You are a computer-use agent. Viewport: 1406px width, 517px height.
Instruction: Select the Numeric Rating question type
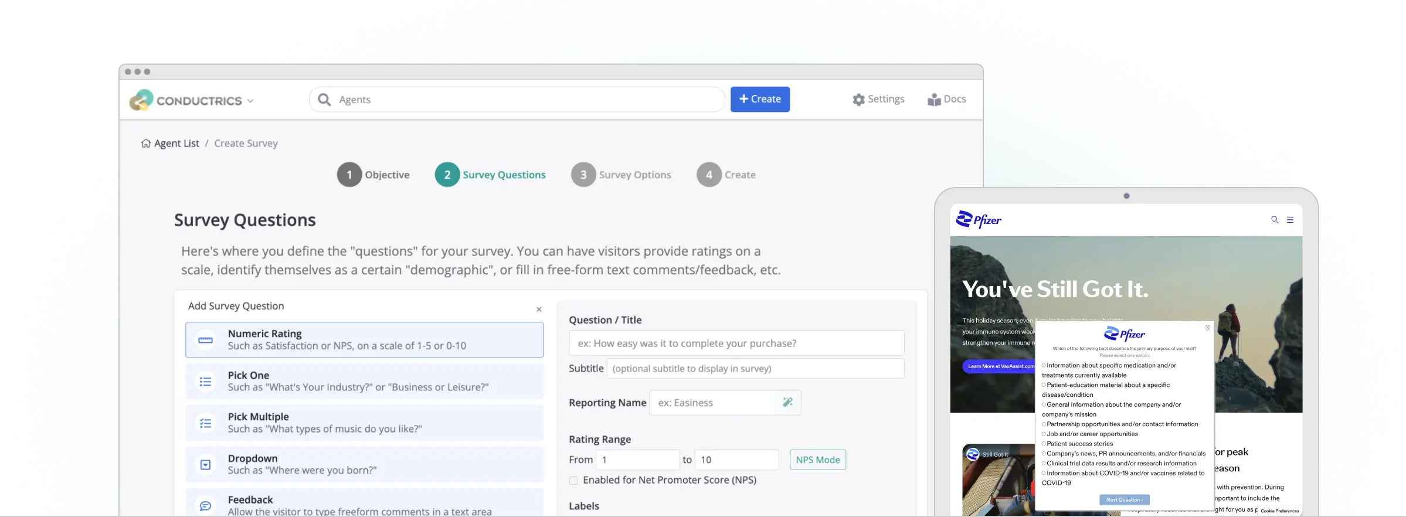click(x=364, y=340)
